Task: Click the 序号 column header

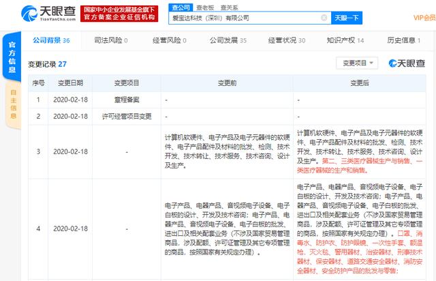Action: 38,83
